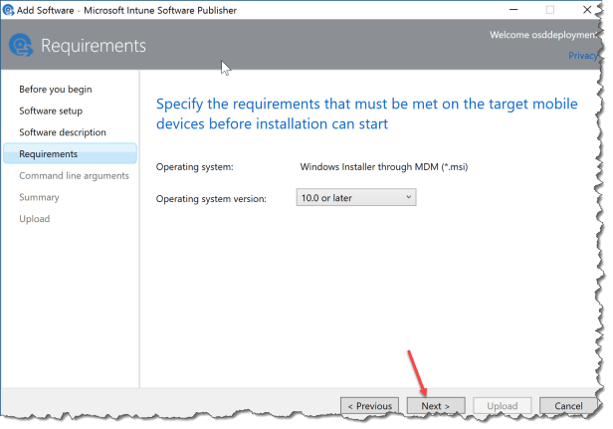This screenshot has height=429, width=613.
Task: Open the Privacy link
Action: point(582,56)
